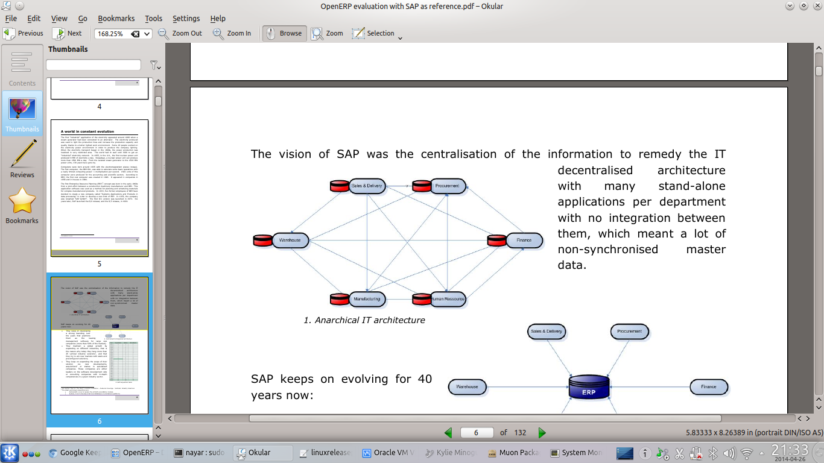
Task: Advance with the Next toolbar button
Action: pyautogui.click(x=67, y=33)
